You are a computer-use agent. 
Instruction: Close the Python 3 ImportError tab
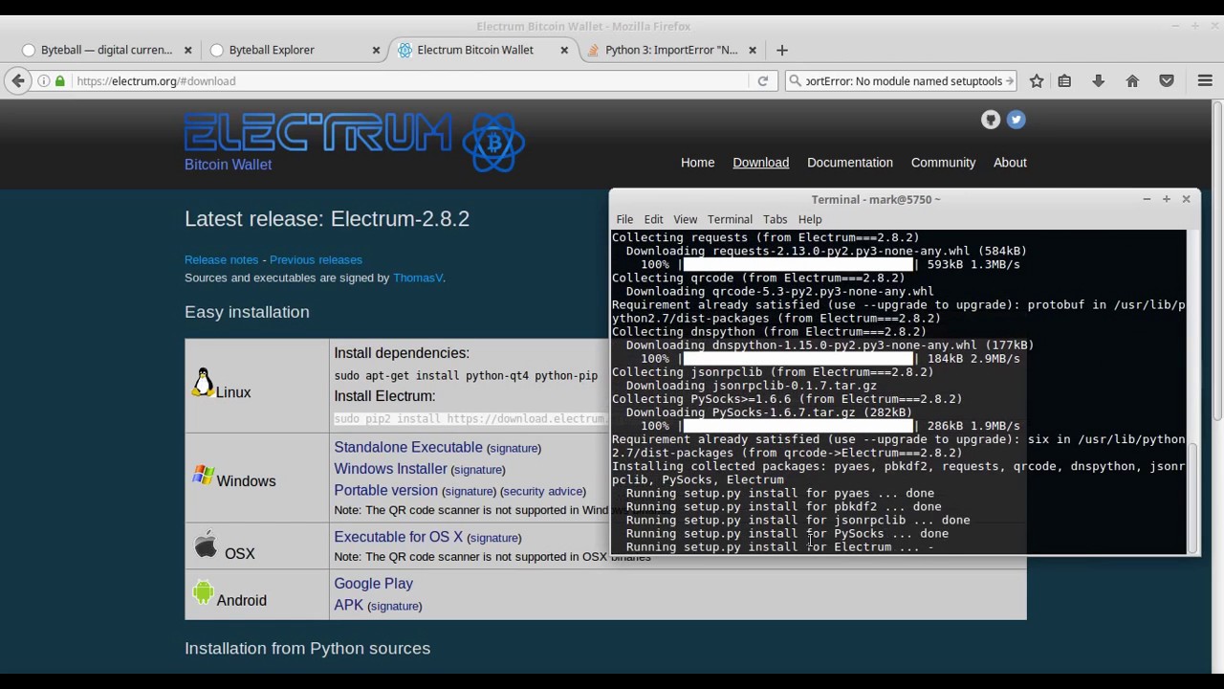point(753,50)
